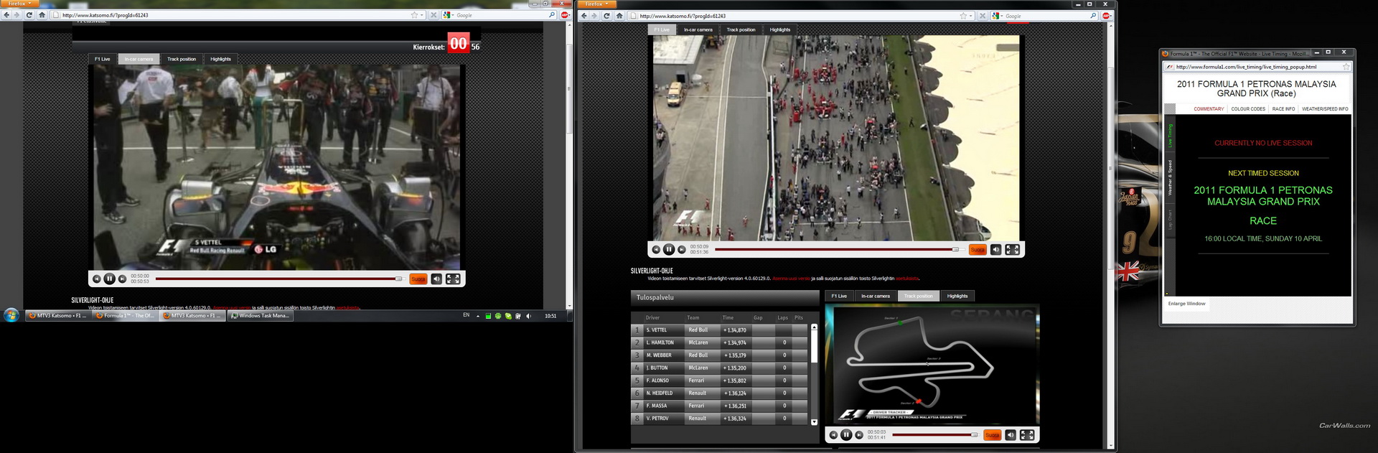Screen dimensions: 1378x453
Task: Reload the page in middle Firefox window
Action: 606,16
